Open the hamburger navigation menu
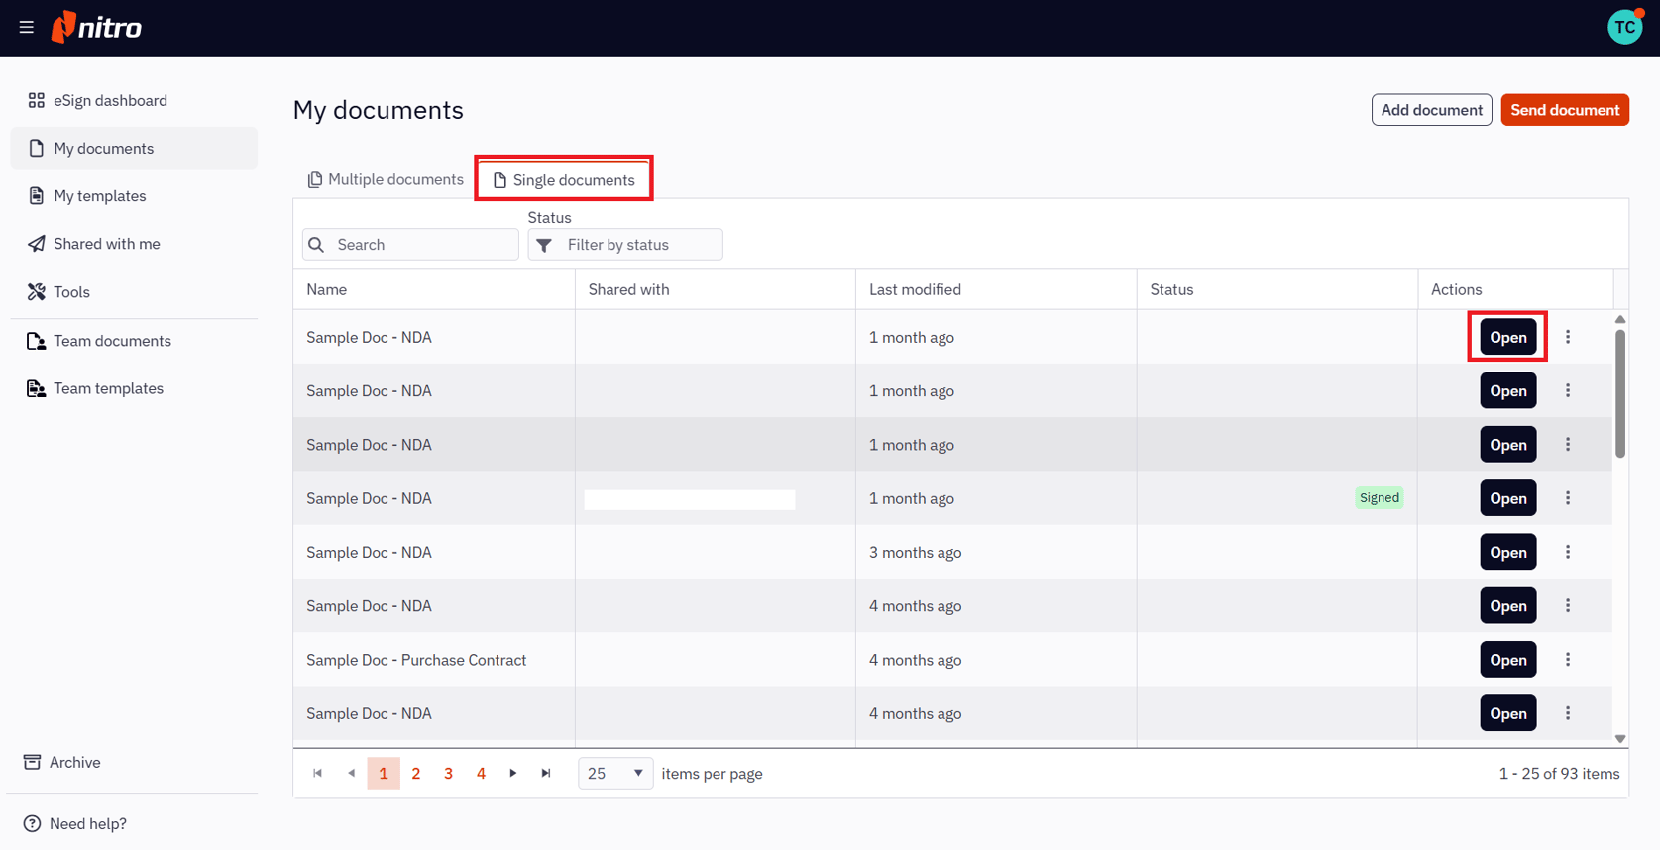Image resolution: width=1660 pixels, height=850 pixels. point(27,28)
